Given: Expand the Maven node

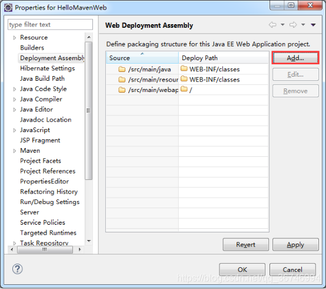Looking at the screenshot, I should click(15, 151).
